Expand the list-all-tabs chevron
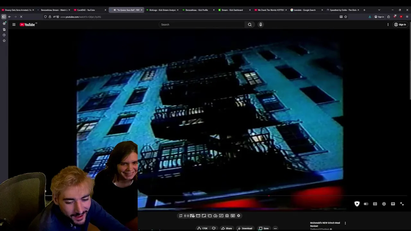411x231 pixels. pyautogui.click(x=379, y=10)
